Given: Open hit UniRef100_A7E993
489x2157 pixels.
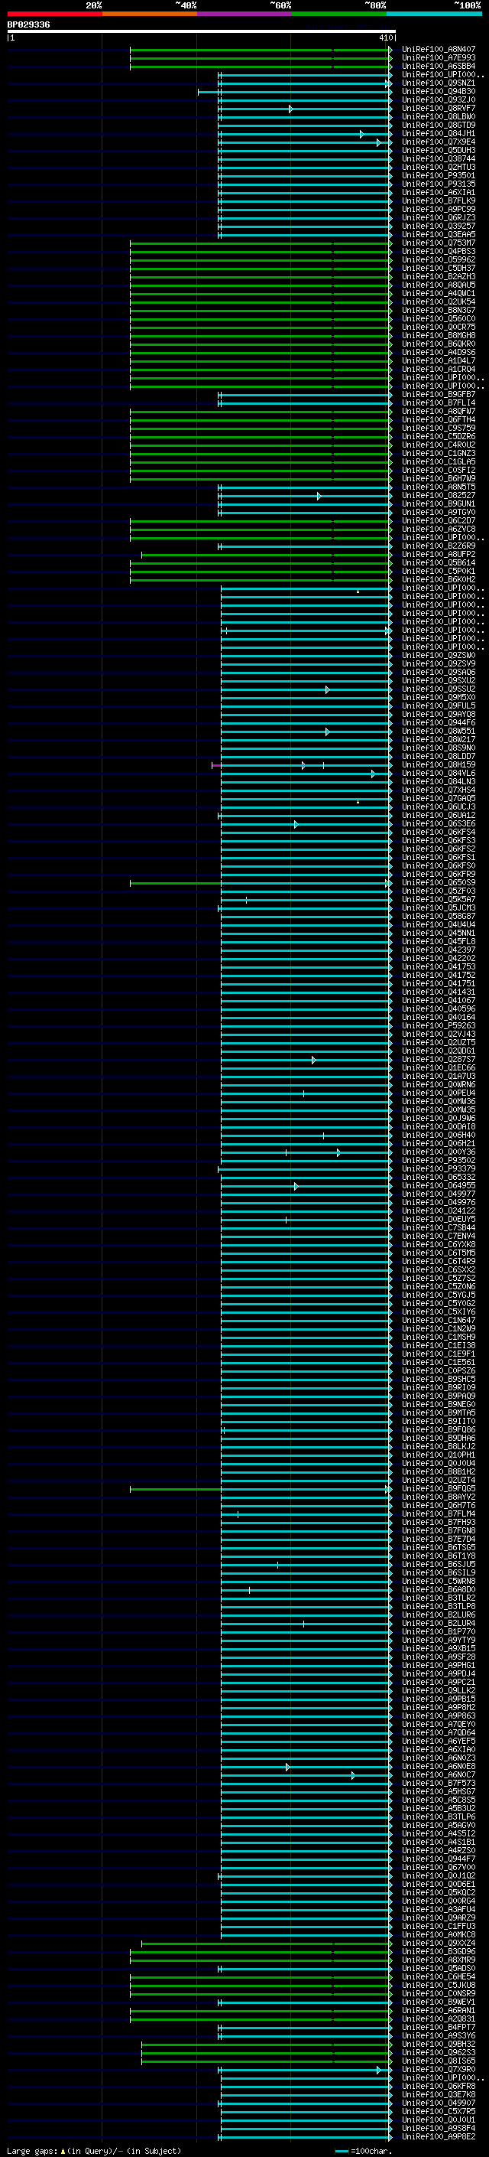Looking at the screenshot, I should (x=438, y=58).
